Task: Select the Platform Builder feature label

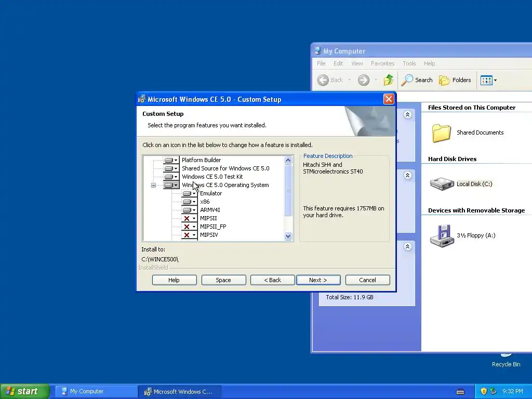Action: pos(201,160)
